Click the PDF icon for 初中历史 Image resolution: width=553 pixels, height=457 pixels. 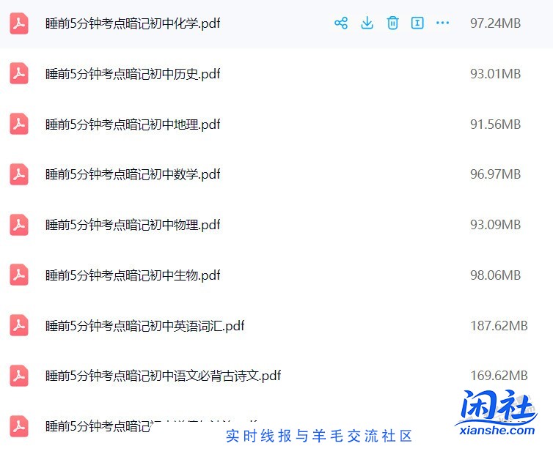point(19,73)
